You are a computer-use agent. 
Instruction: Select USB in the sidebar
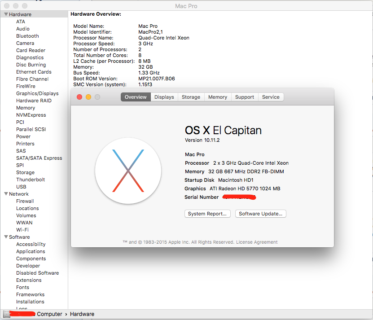[x=21, y=187]
